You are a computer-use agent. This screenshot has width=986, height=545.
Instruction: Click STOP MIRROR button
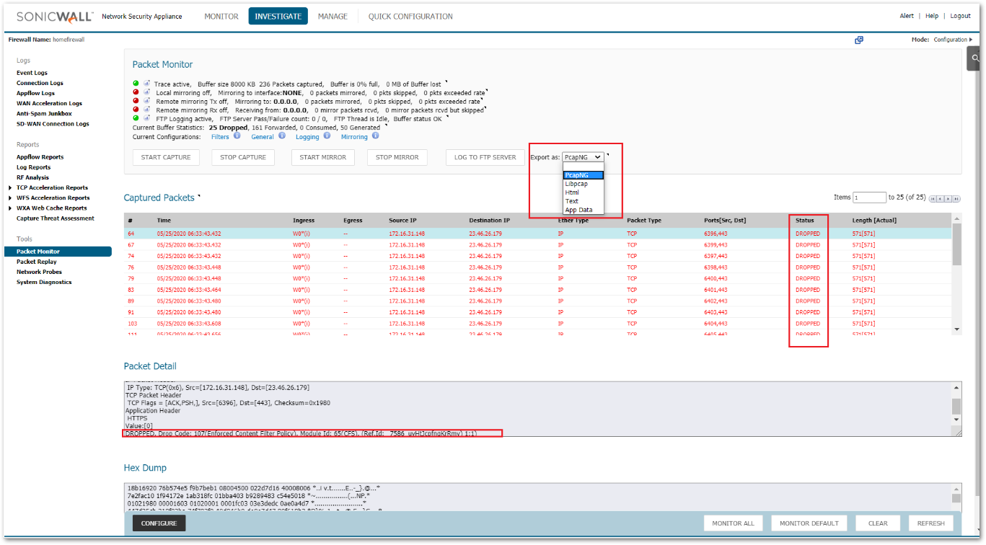point(397,157)
